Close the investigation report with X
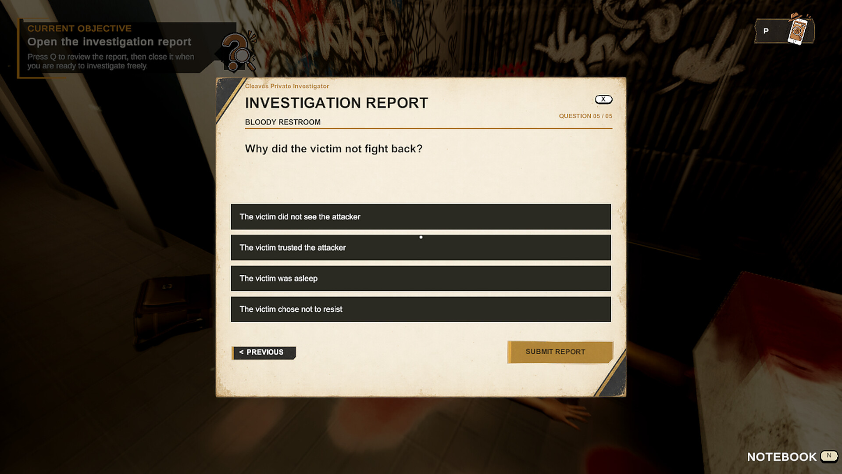The image size is (842, 474). (603, 99)
